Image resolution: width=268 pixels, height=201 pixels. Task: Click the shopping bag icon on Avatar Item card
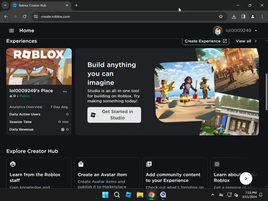coord(81,164)
